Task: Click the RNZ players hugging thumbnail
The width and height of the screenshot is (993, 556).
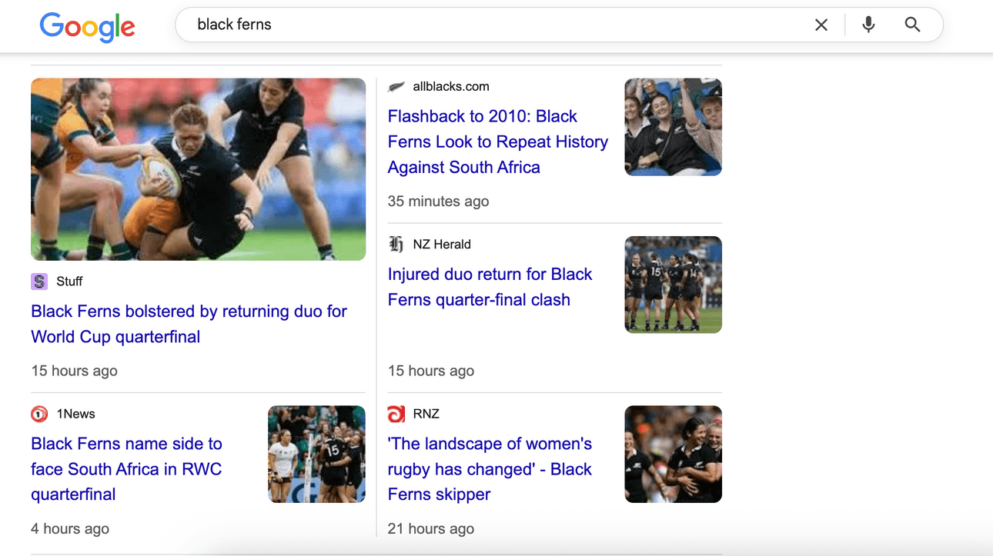Action: point(673,454)
